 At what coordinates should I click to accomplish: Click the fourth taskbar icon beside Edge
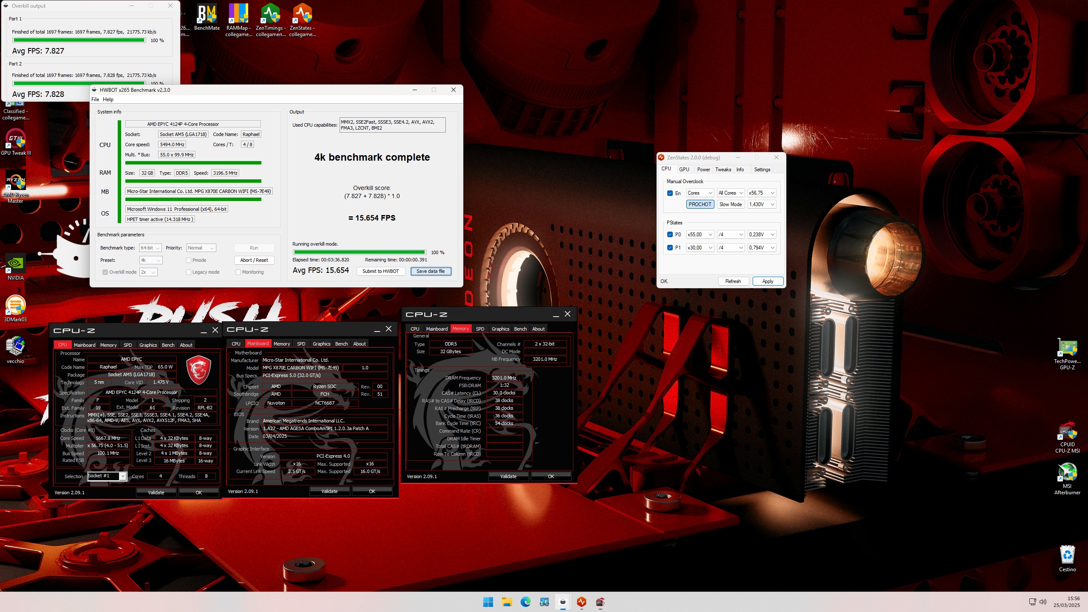544,602
